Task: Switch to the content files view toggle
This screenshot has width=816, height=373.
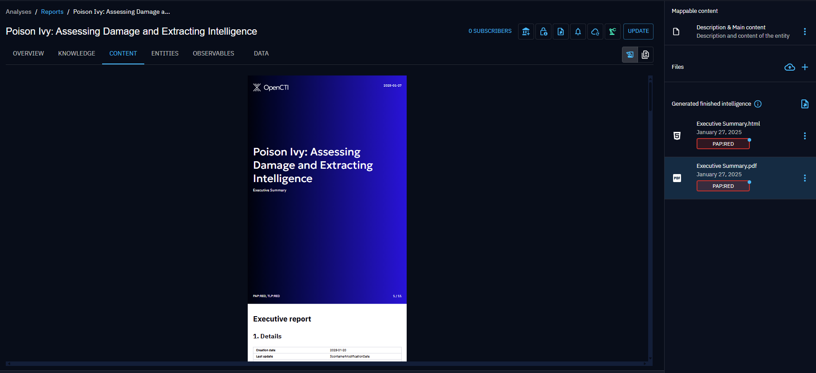Action: pos(646,55)
